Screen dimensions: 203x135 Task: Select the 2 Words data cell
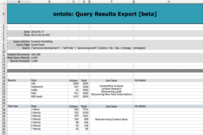(x=49, y=113)
